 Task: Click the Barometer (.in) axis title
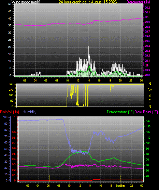coord(138,2)
